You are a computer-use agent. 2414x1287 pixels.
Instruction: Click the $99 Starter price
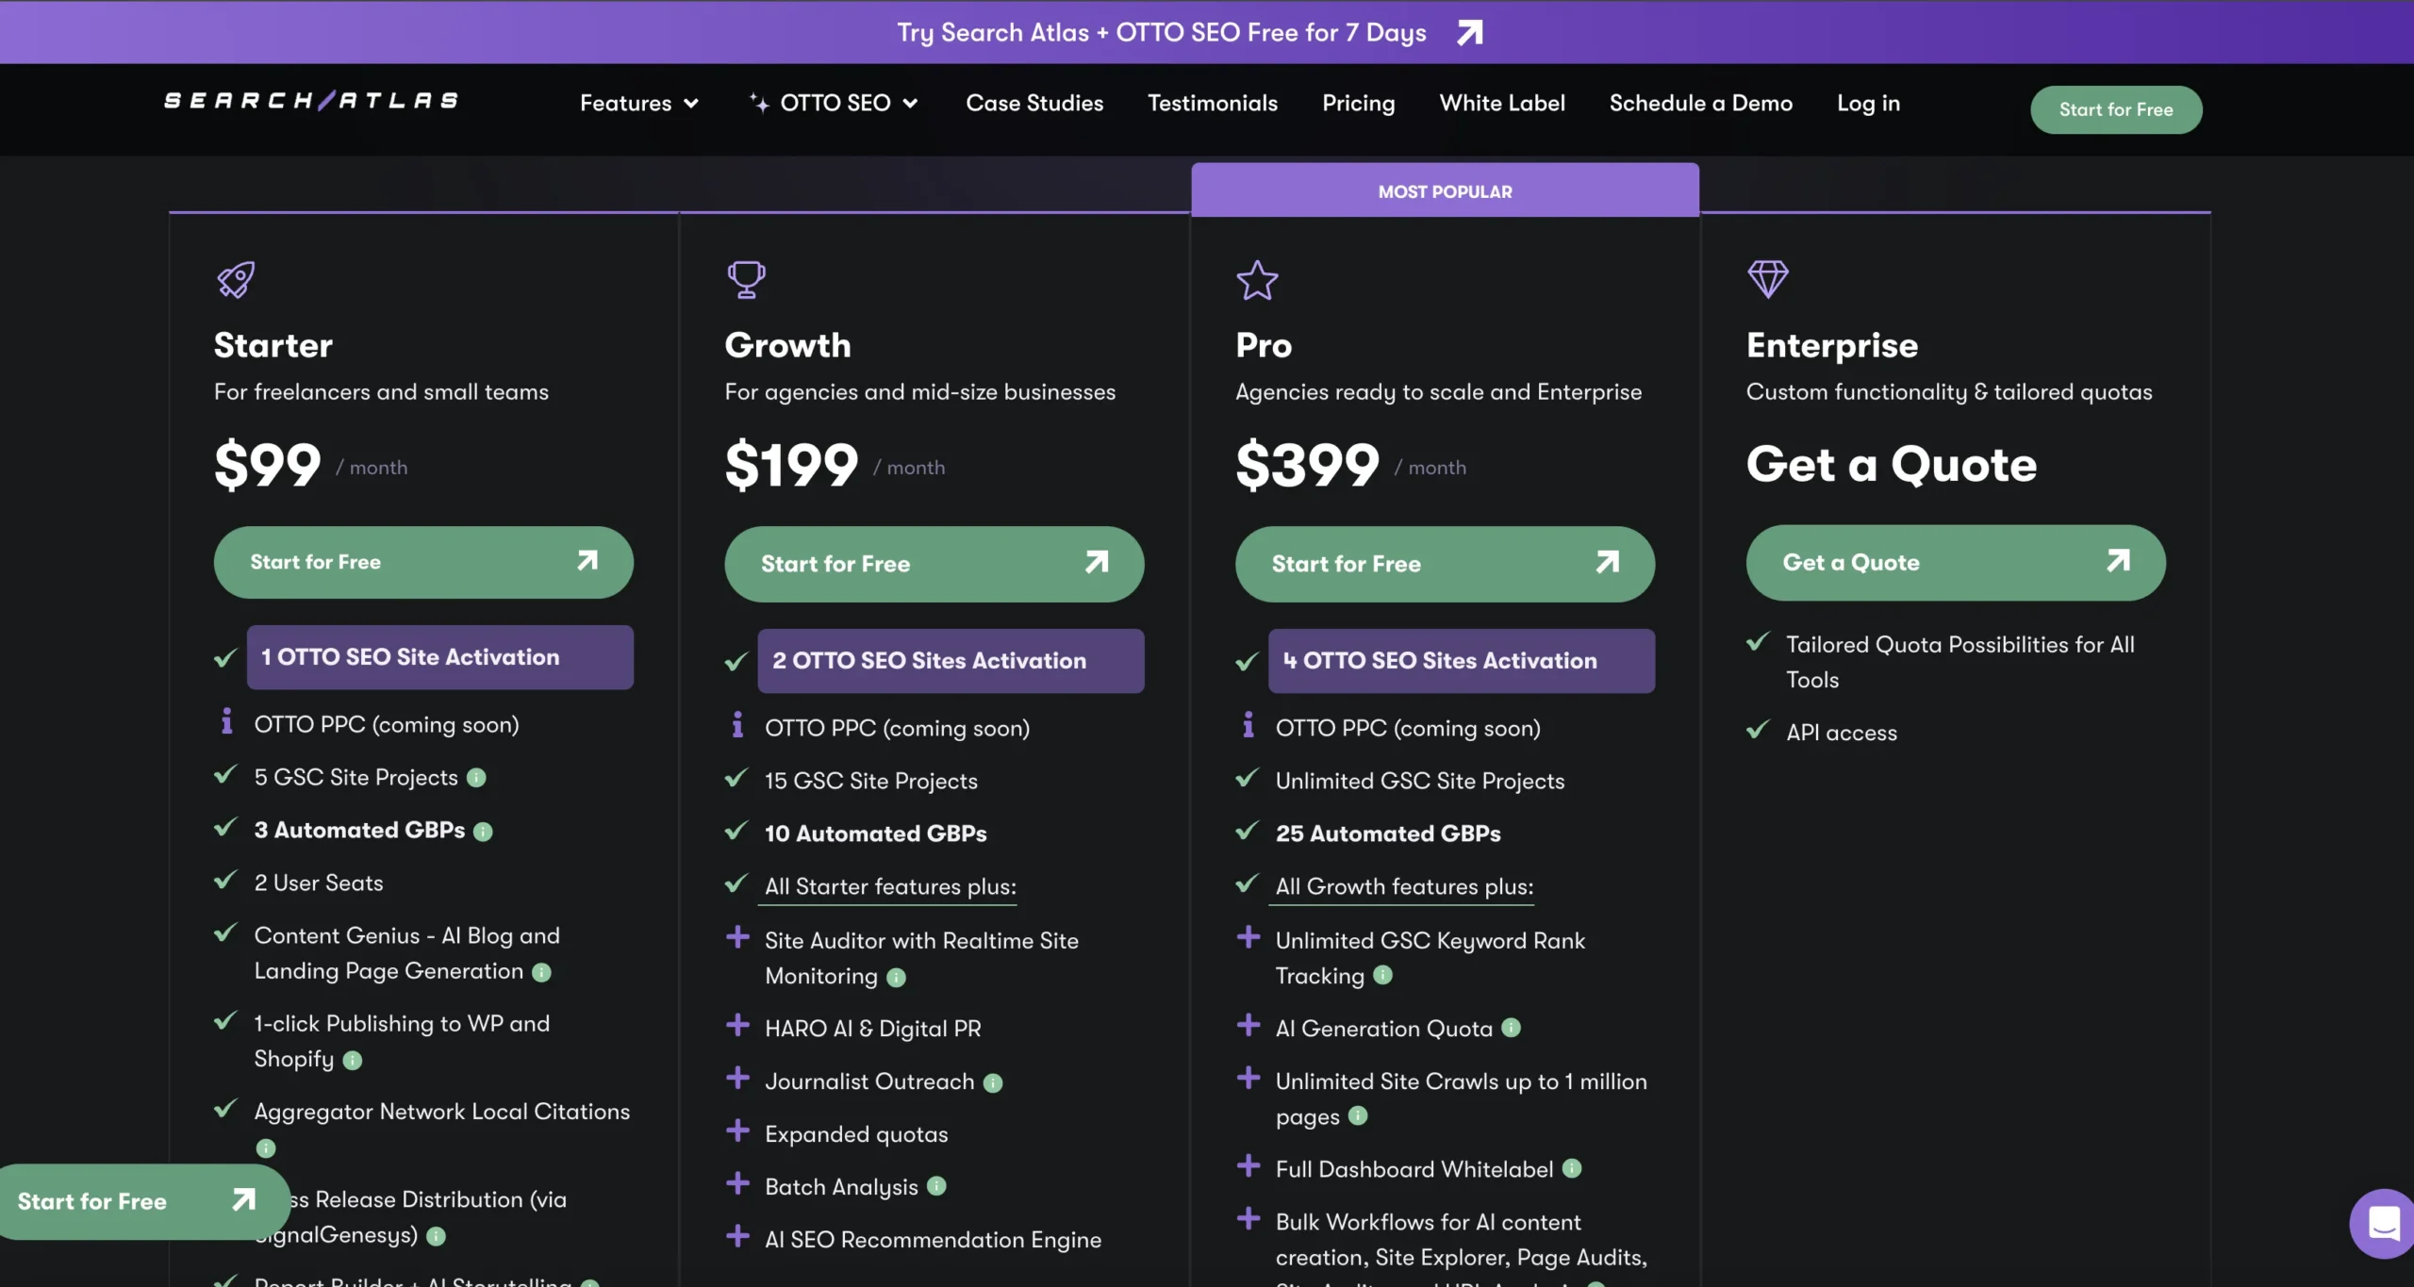(x=268, y=464)
